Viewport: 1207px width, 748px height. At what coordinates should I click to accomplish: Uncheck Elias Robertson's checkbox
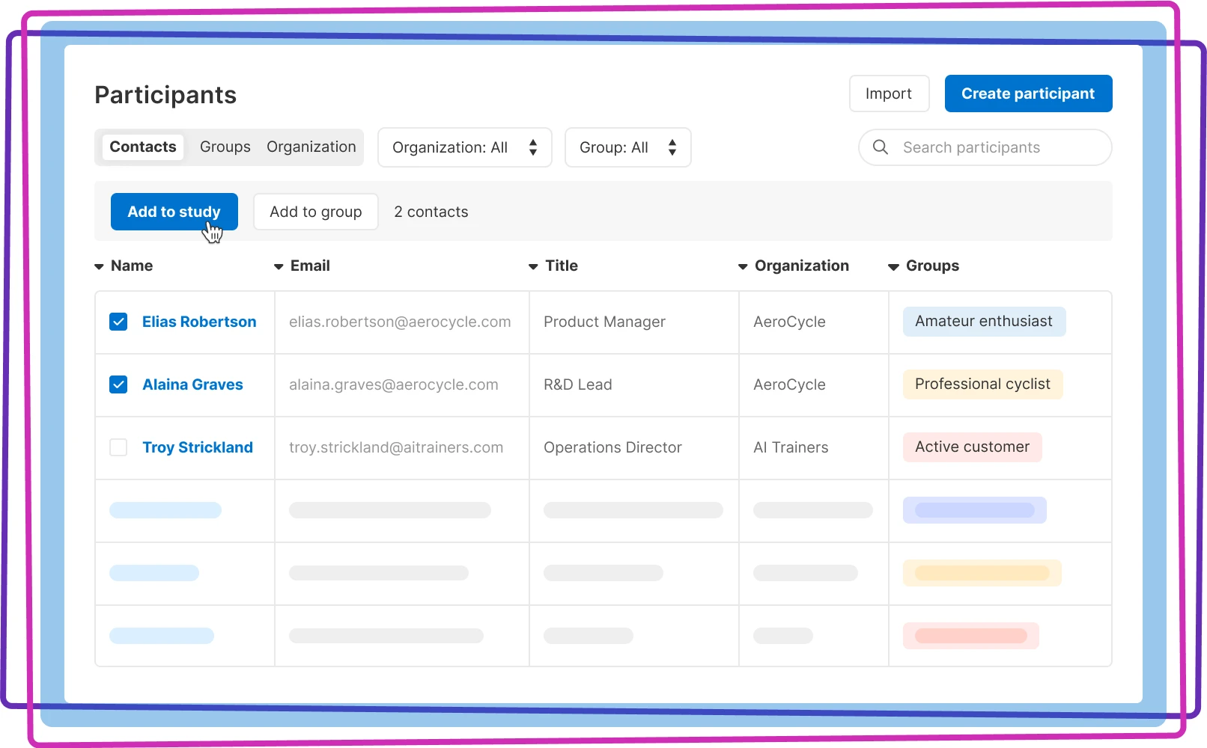point(118,322)
